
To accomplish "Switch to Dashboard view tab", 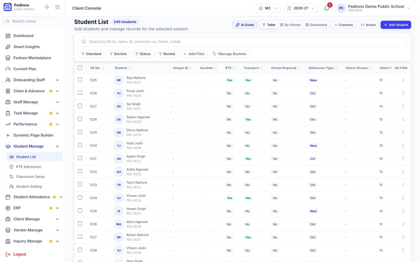I will [x=316, y=25].
